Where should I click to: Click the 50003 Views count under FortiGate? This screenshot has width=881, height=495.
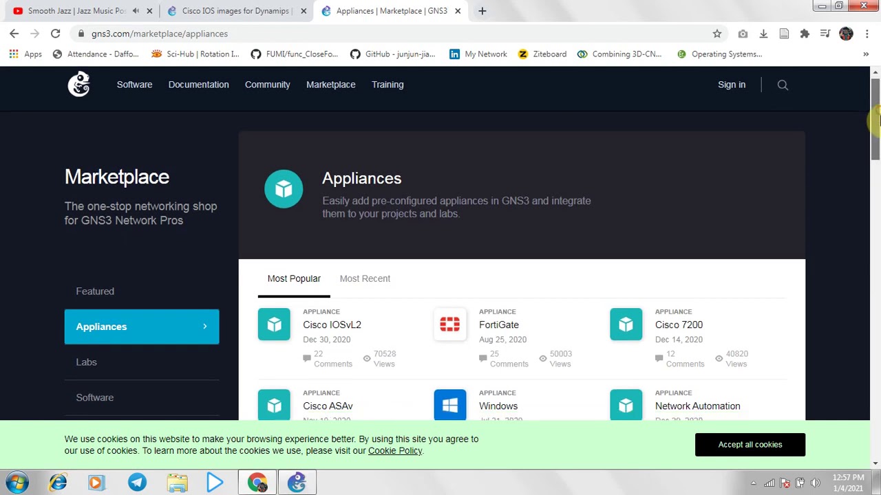pos(555,359)
